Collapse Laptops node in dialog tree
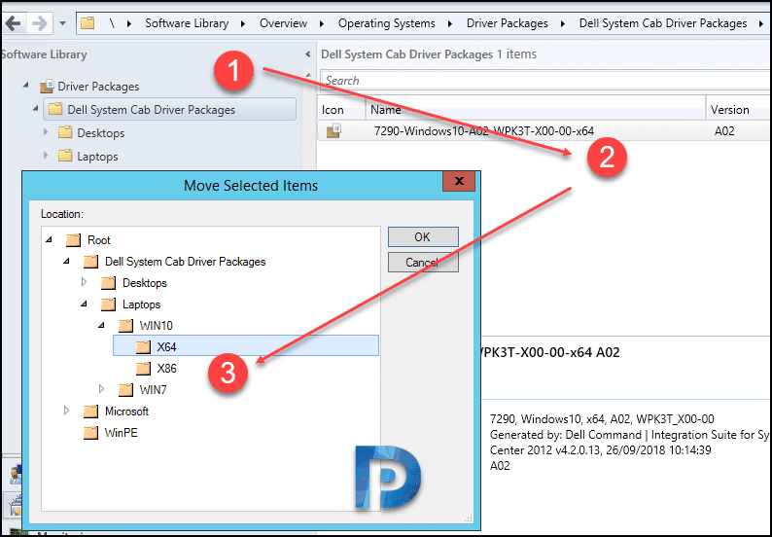This screenshot has height=537, width=772. click(85, 304)
